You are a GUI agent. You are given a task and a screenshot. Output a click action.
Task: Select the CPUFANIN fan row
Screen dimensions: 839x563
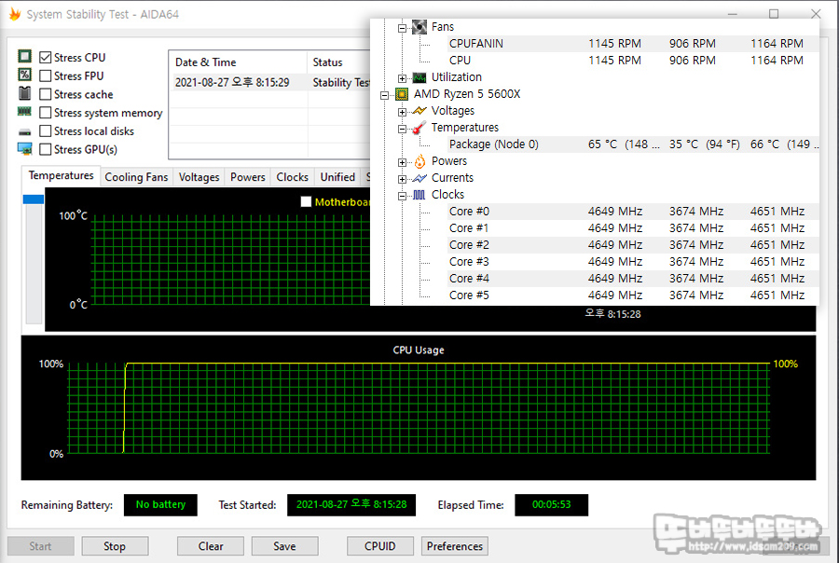(632, 44)
